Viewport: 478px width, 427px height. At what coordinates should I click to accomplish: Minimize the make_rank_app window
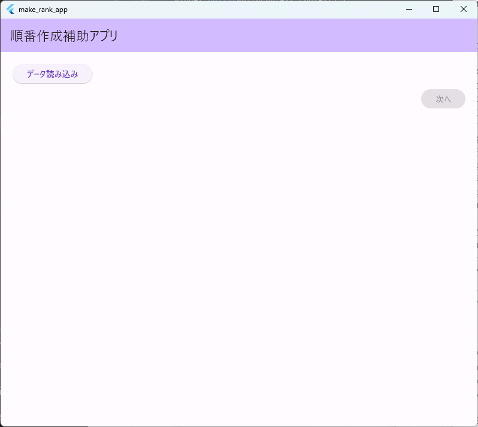pyautogui.click(x=409, y=9)
